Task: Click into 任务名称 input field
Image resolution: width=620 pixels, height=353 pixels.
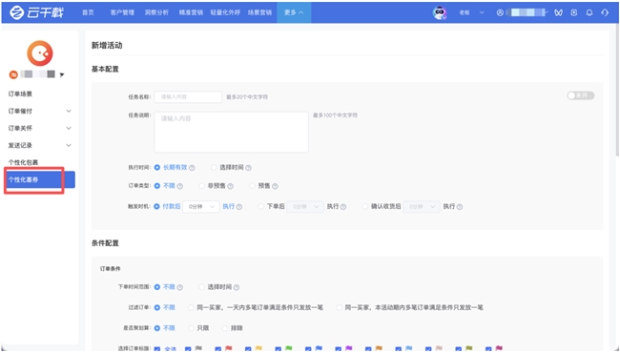Action: 188,97
